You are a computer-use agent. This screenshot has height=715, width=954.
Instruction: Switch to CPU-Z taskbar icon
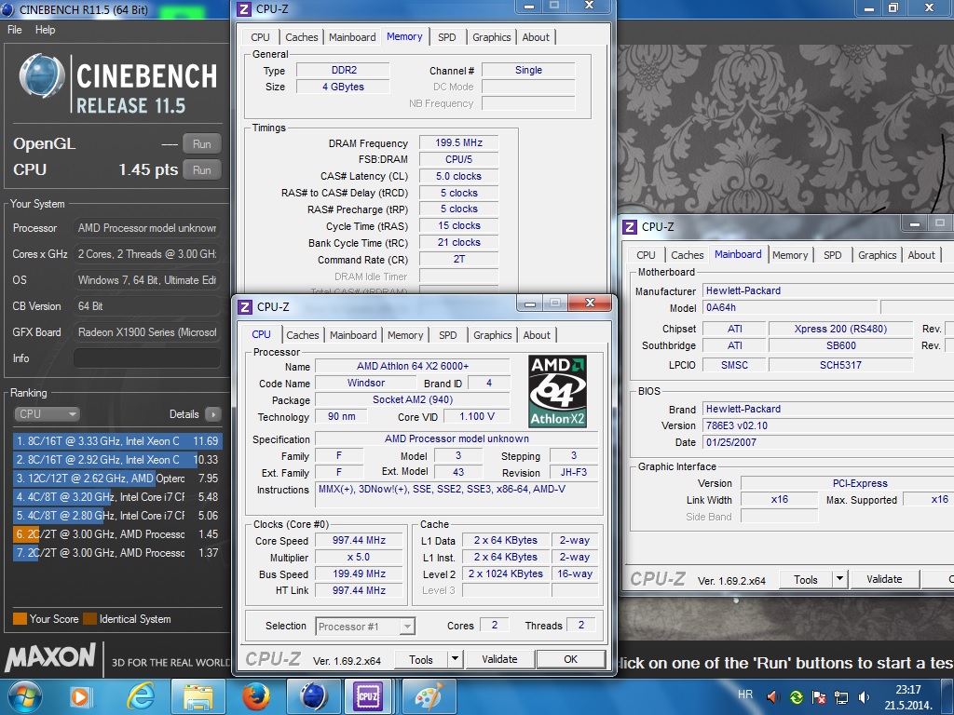pyautogui.click(x=368, y=696)
